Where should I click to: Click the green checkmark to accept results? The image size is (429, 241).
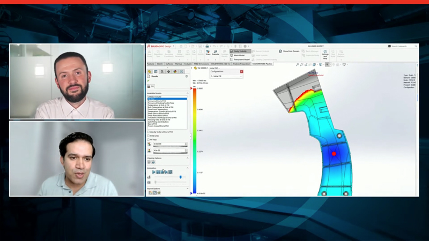point(149,81)
